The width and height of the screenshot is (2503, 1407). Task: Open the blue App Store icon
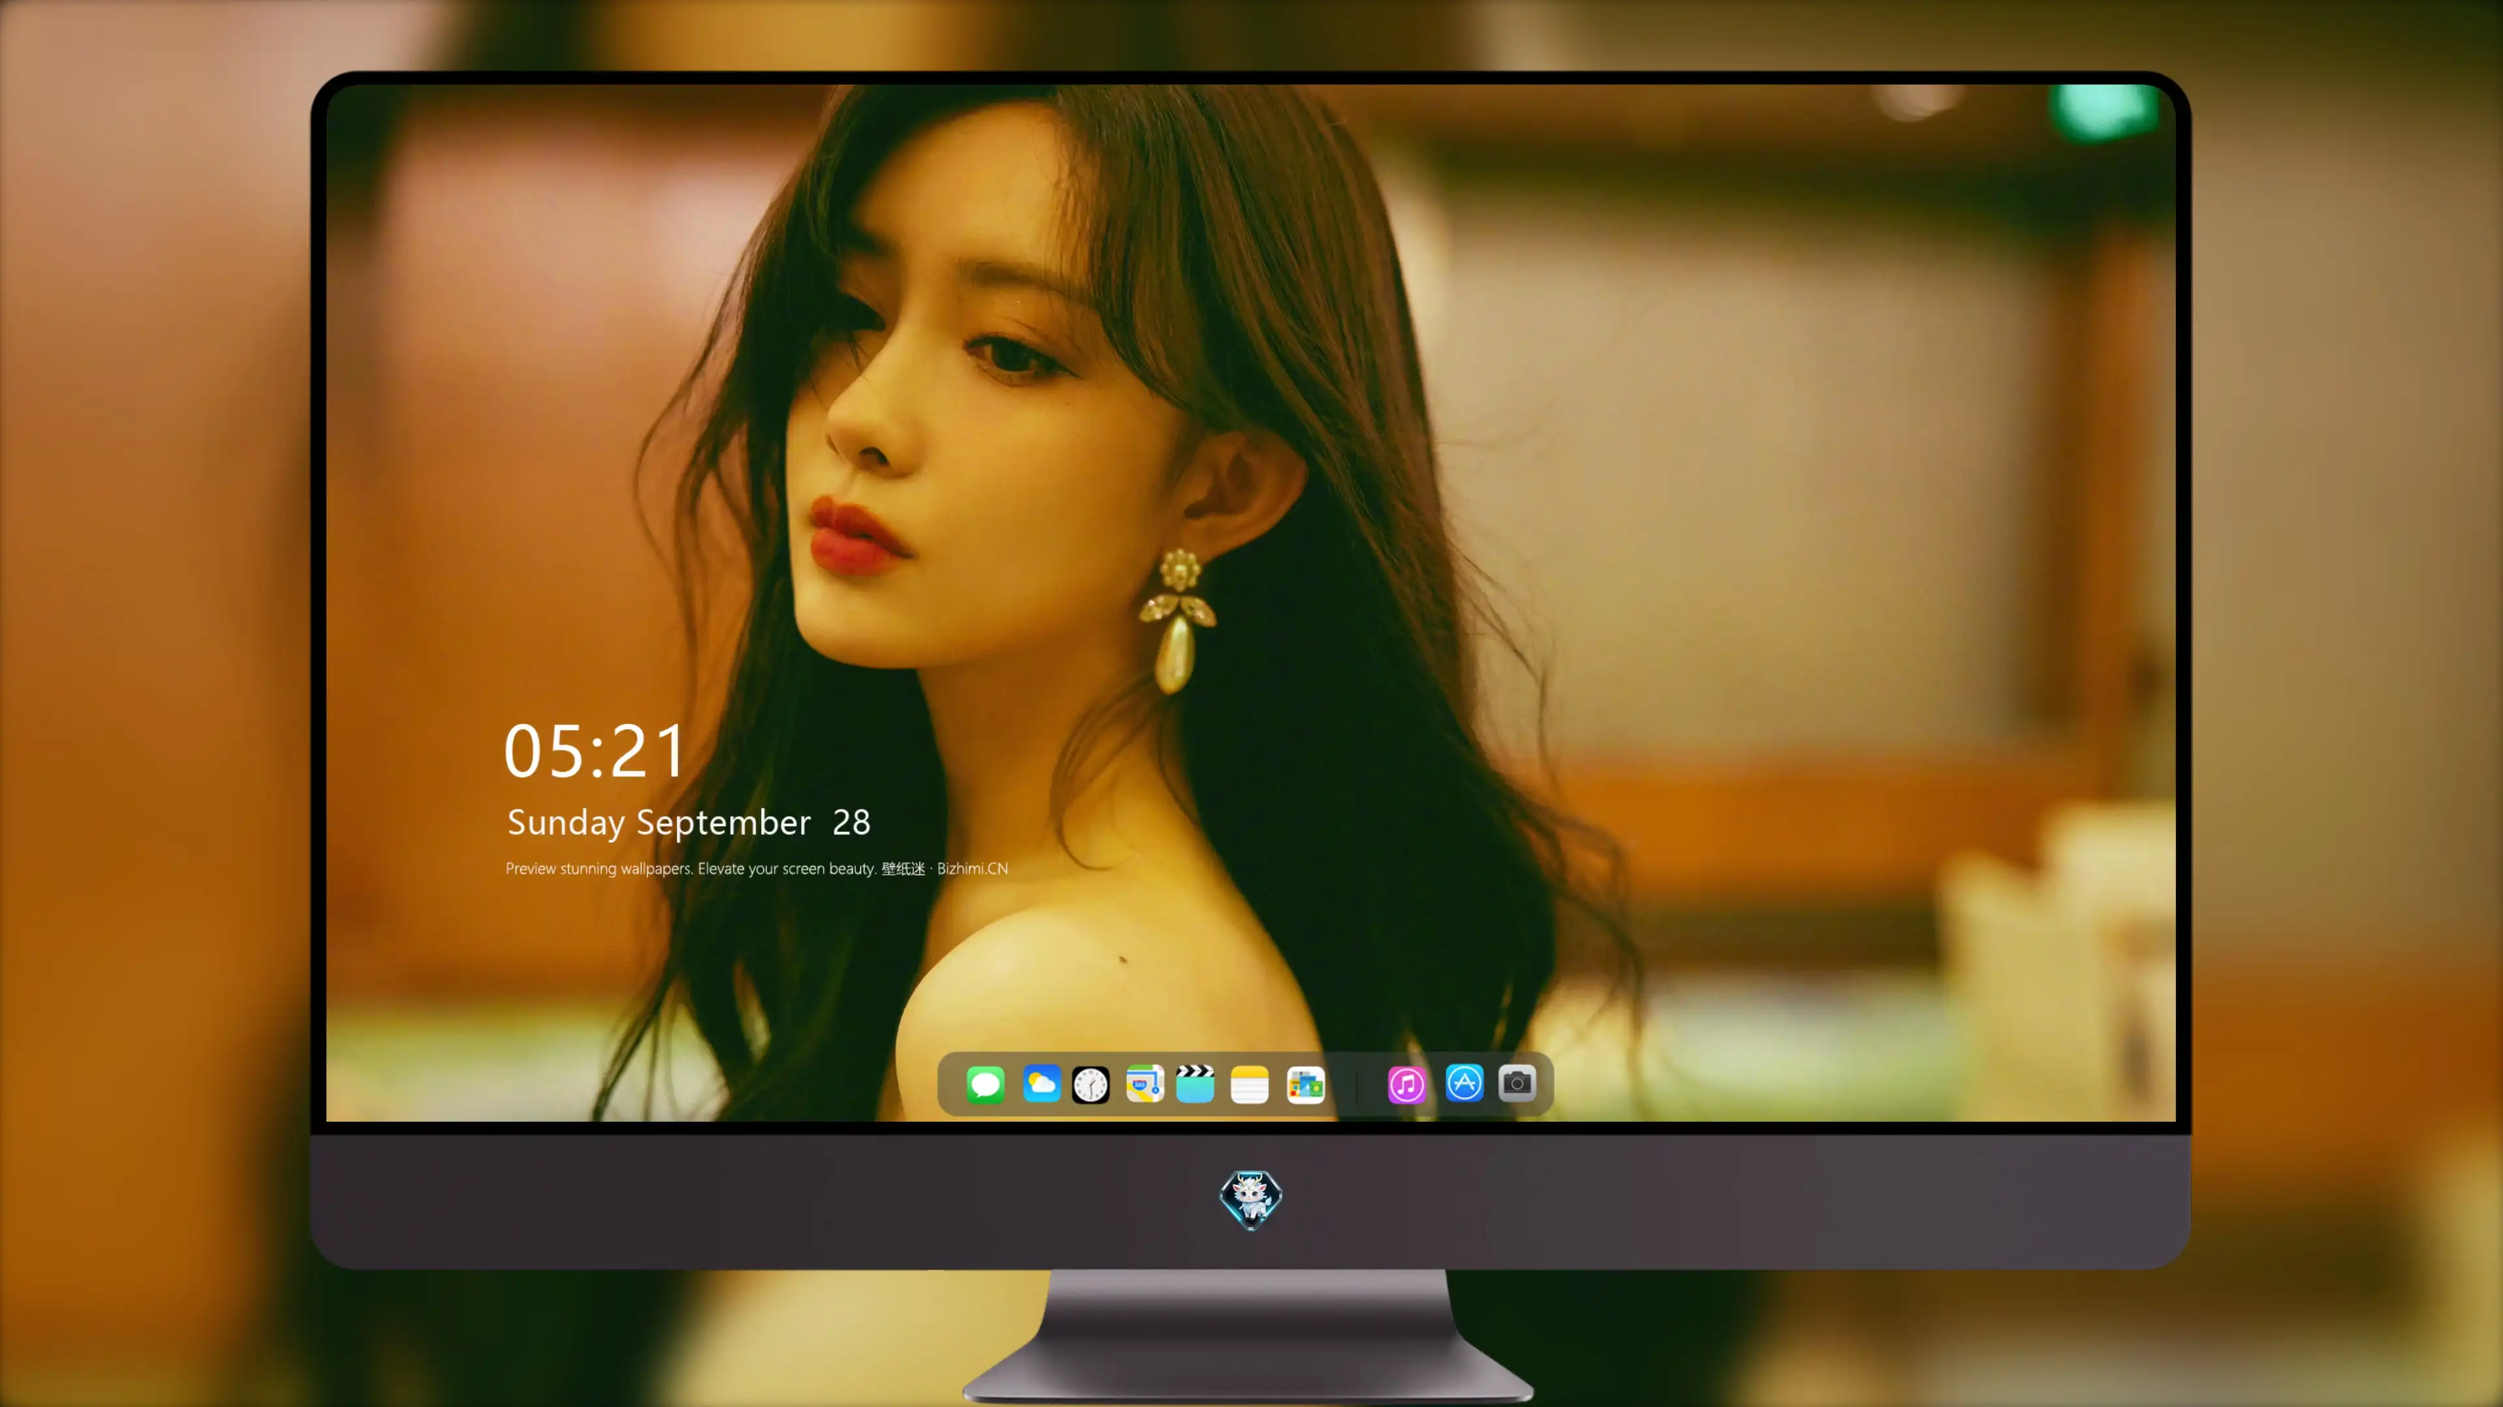pos(1464,1083)
